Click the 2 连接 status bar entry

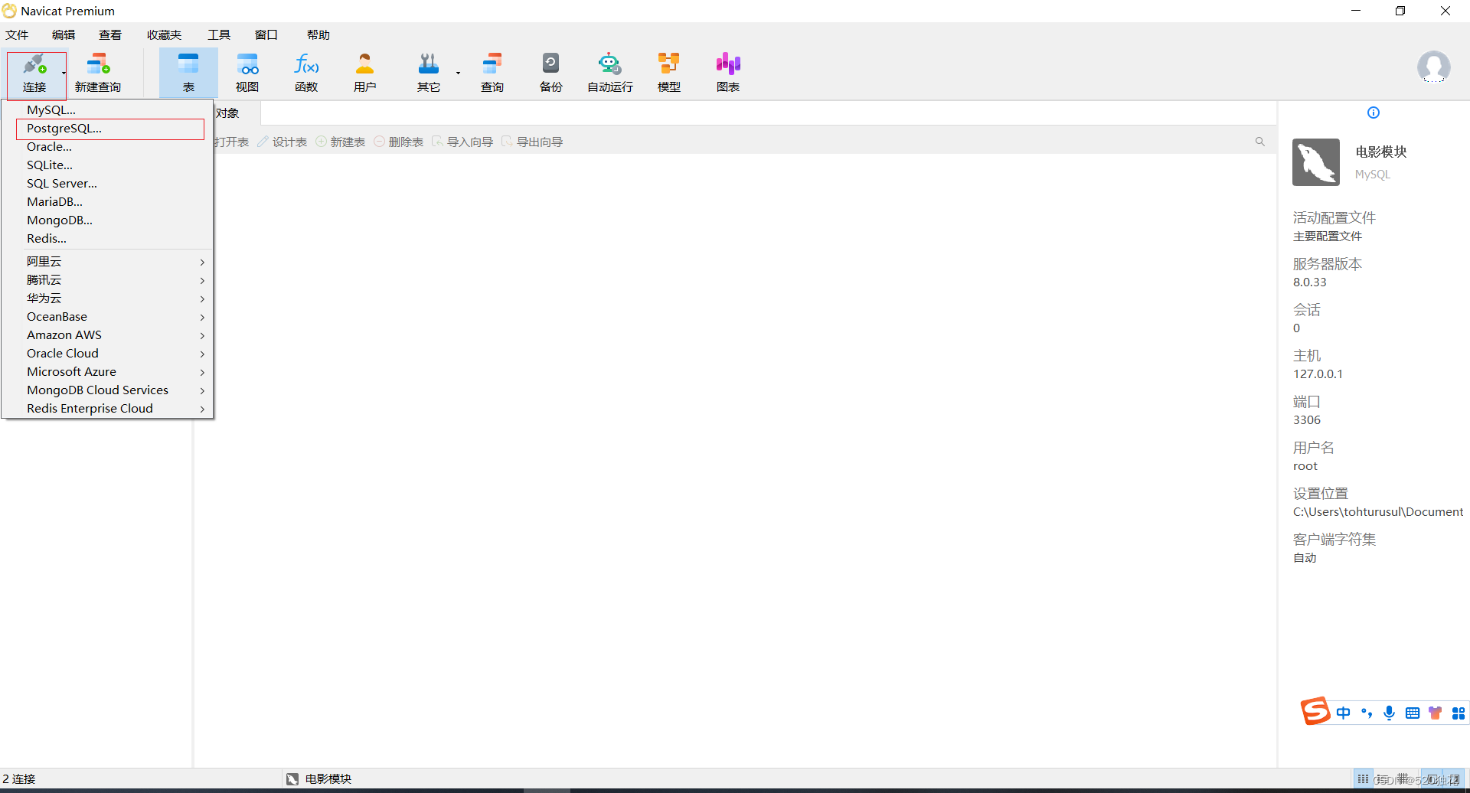pyautogui.click(x=19, y=779)
